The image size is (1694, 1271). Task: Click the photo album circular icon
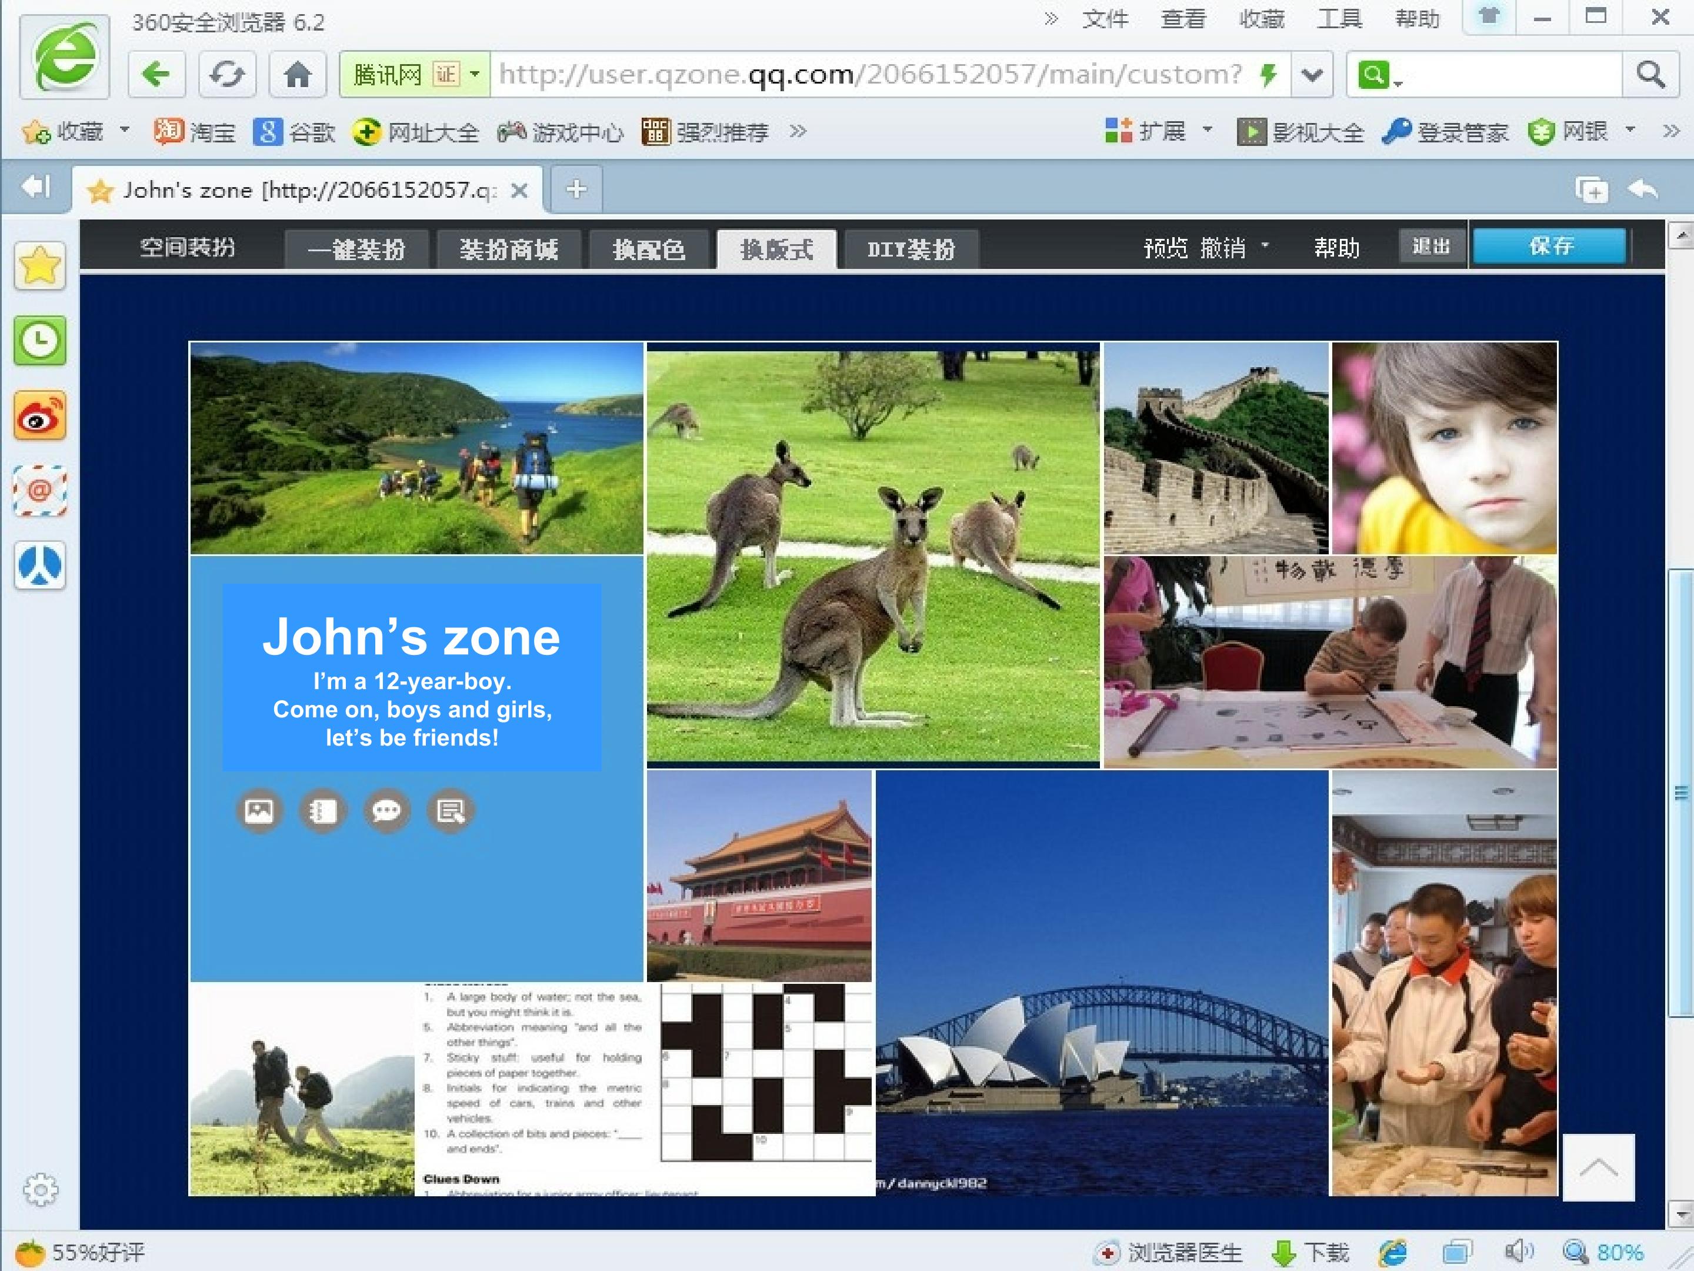(259, 810)
